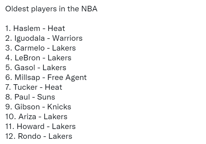
Task: Click the Paul - Suns entry
Action: pyautogui.click(x=30, y=97)
